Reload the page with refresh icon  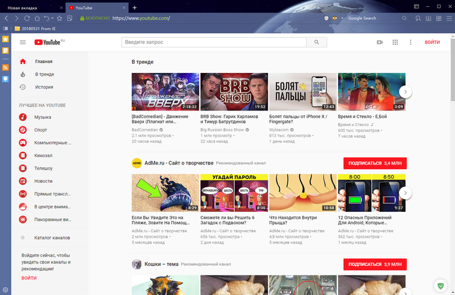click(x=27, y=18)
